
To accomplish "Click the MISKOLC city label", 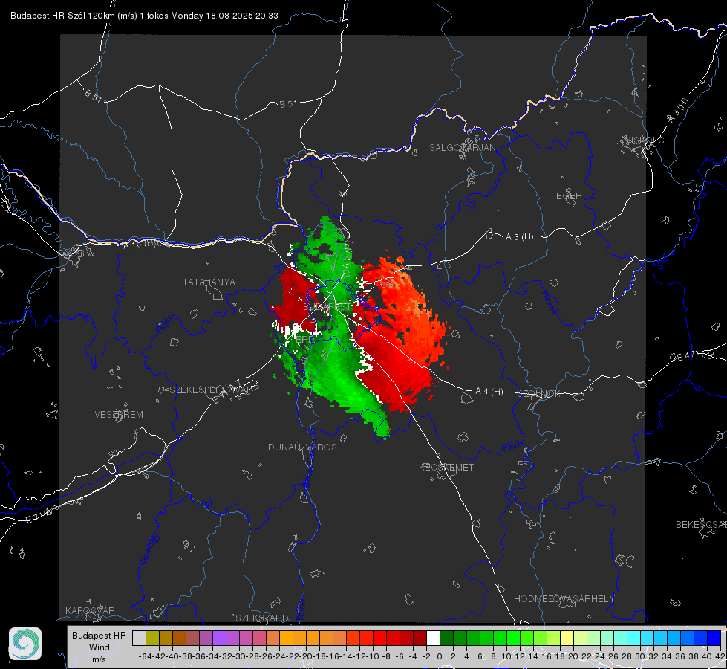I will (644, 140).
